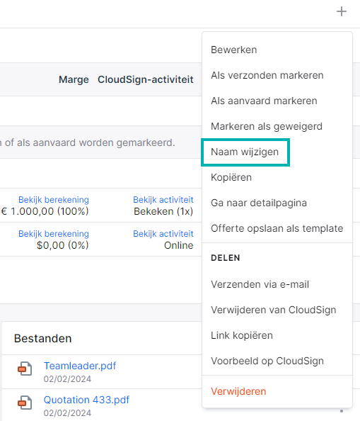Click the Teamleader.pdf file icon
The height and width of the screenshot is (421, 360).
coord(25,369)
